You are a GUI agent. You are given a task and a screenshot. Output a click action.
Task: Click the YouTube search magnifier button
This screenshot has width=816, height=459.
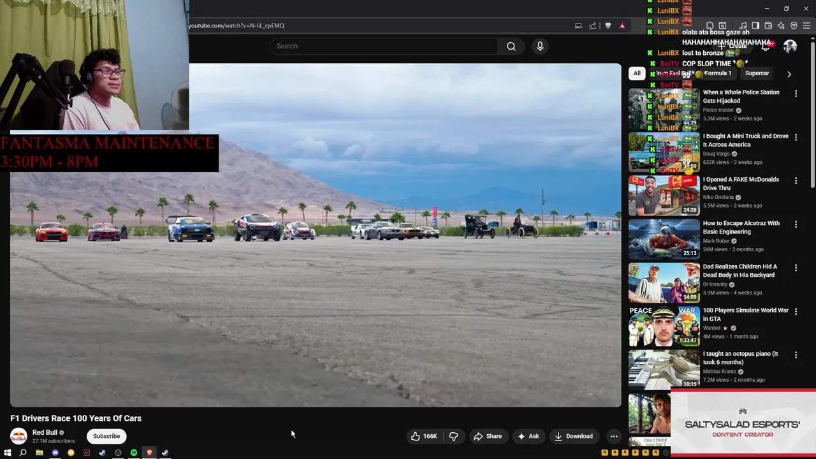pos(511,46)
